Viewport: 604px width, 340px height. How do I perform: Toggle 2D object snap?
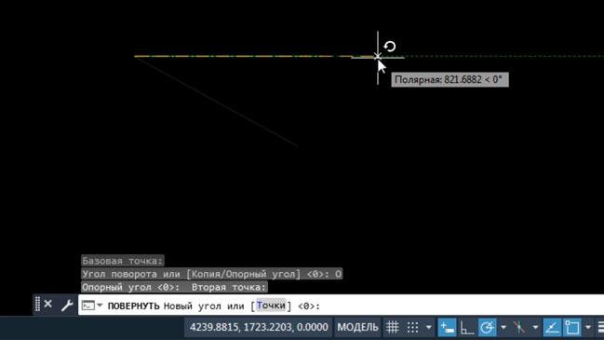(572, 327)
